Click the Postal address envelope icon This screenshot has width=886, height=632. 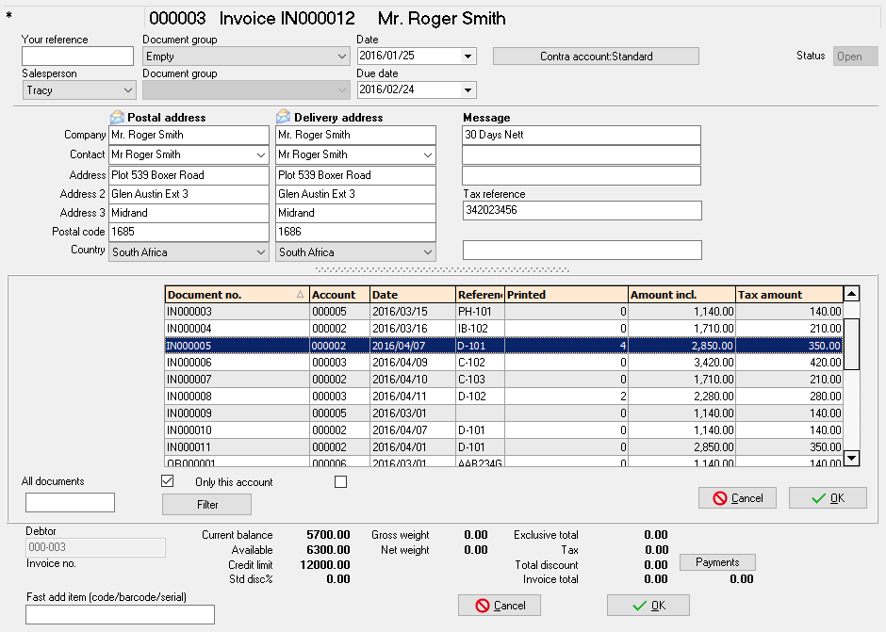coord(117,118)
